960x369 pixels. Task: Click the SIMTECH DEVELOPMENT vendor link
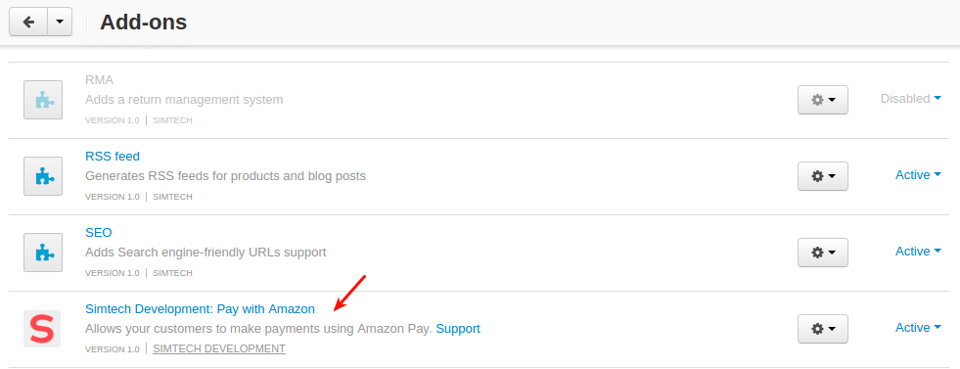click(x=219, y=348)
